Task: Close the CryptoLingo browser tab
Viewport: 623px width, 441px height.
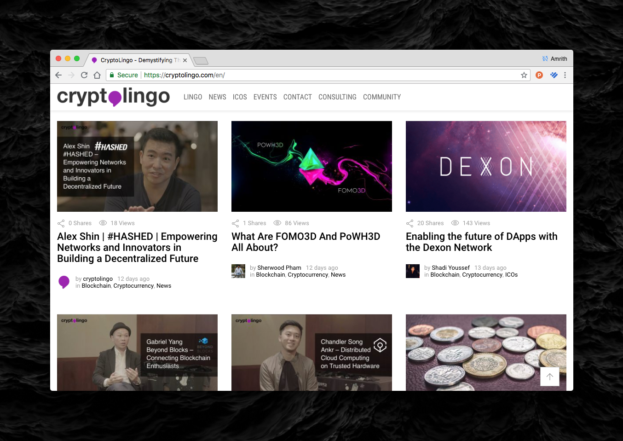Action: [185, 60]
